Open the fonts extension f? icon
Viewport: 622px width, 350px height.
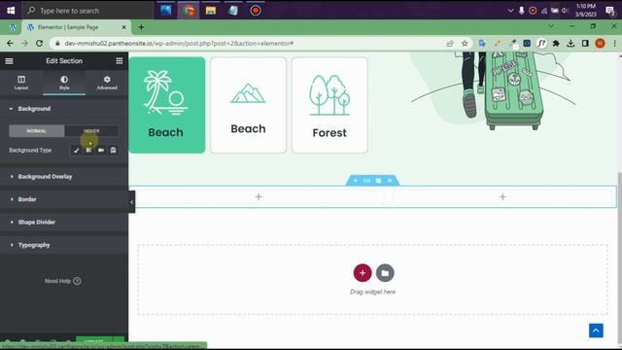coord(541,43)
